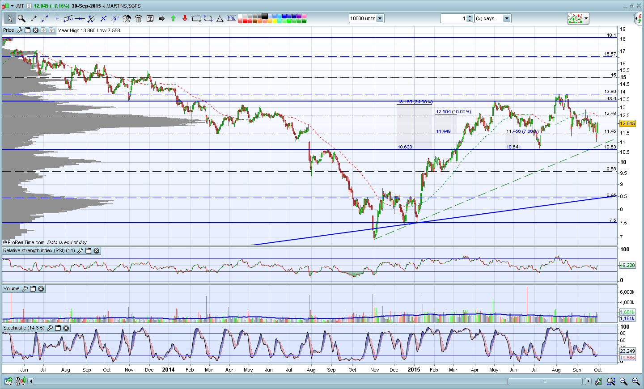
Task: Select the Fibonacci fan lines tool
Action: pyautogui.click(x=115, y=18)
